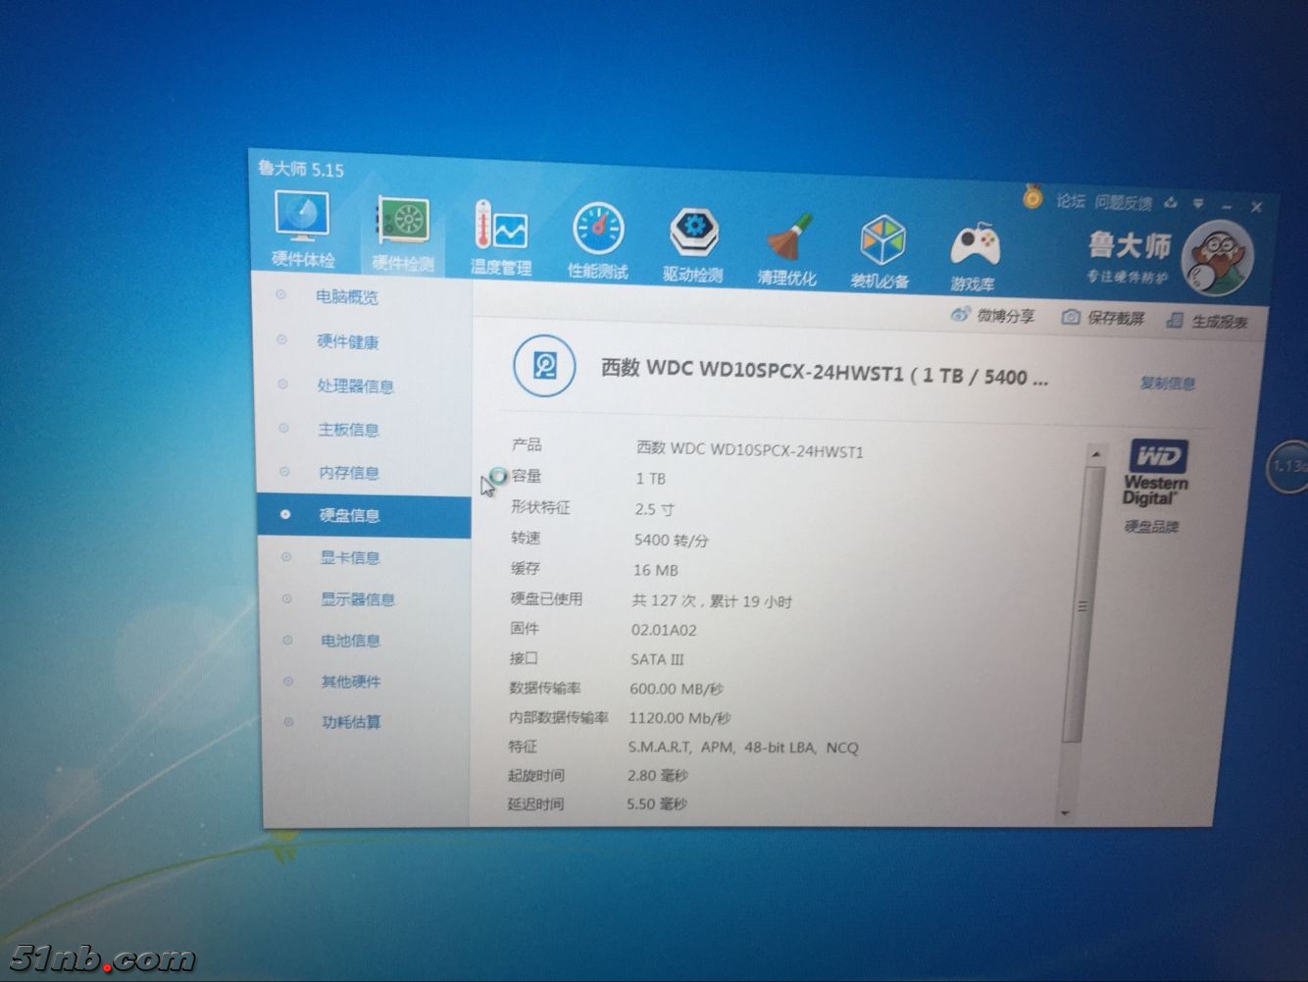Open 温度管理 temperature management
Image resolution: width=1308 pixels, height=982 pixels.
pos(500,236)
